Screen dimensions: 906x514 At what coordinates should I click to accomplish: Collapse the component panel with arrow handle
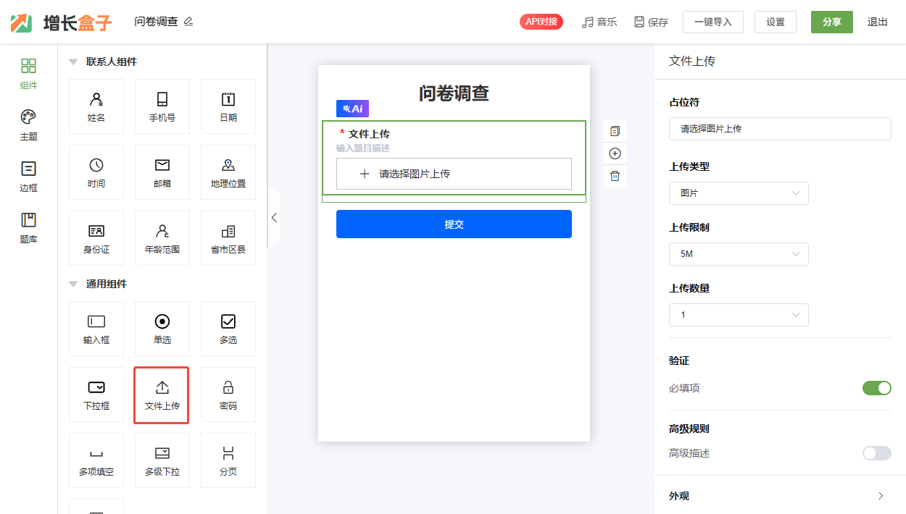[x=274, y=217]
